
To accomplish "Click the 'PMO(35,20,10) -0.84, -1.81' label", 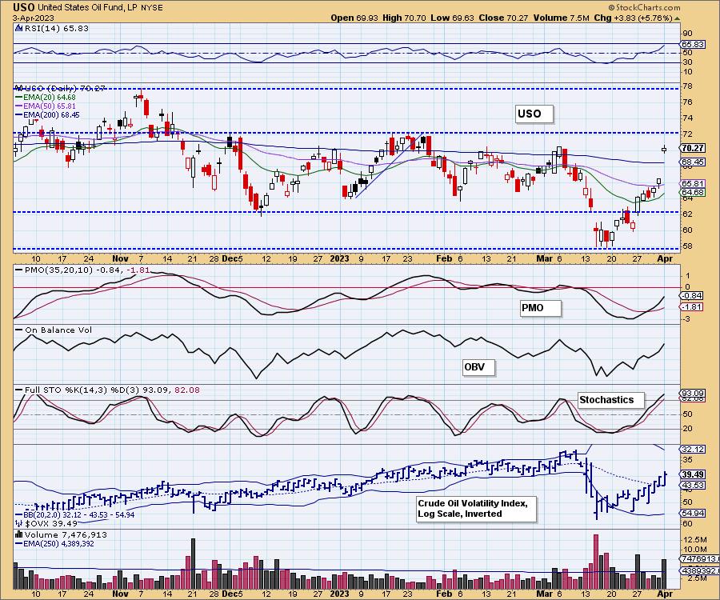I will pyautogui.click(x=82, y=270).
